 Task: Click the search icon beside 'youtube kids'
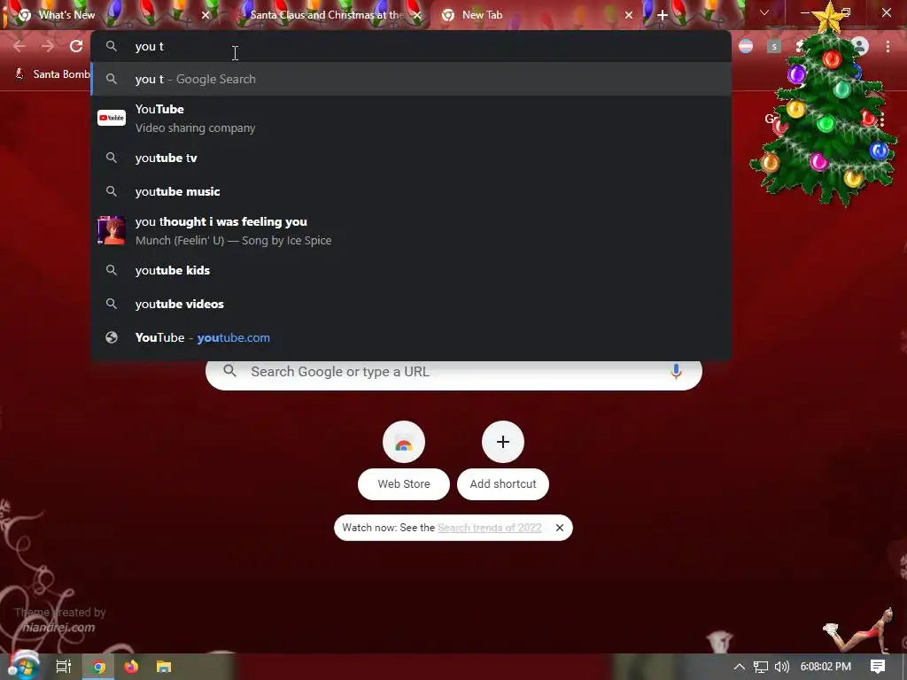point(112,270)
